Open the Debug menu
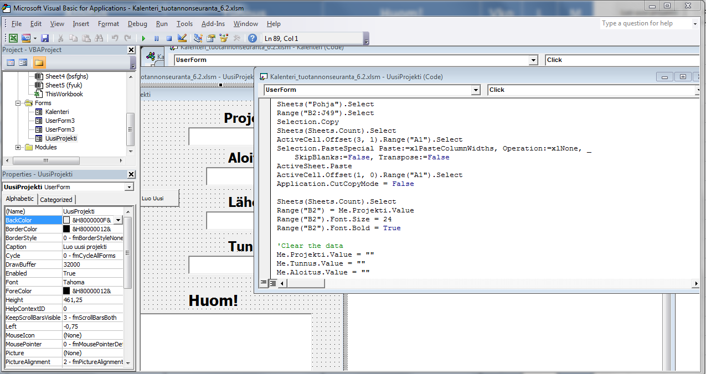The height and width of the screenshot is (374, 706). [137, 24]
